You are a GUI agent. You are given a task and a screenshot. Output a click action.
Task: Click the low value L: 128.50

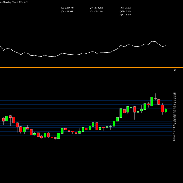(97, 12)
